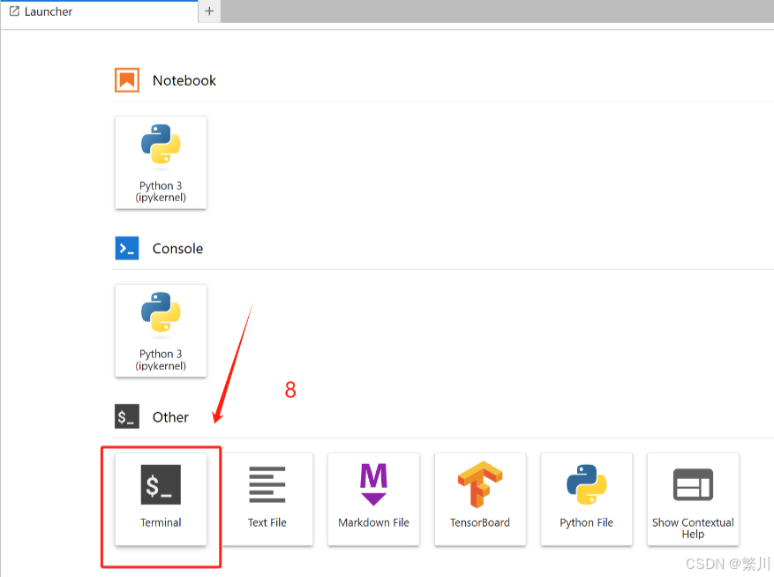Viewport: 774px width, 577px height.
Task: Open a new Terminal
Action: [x=161, y=499]
